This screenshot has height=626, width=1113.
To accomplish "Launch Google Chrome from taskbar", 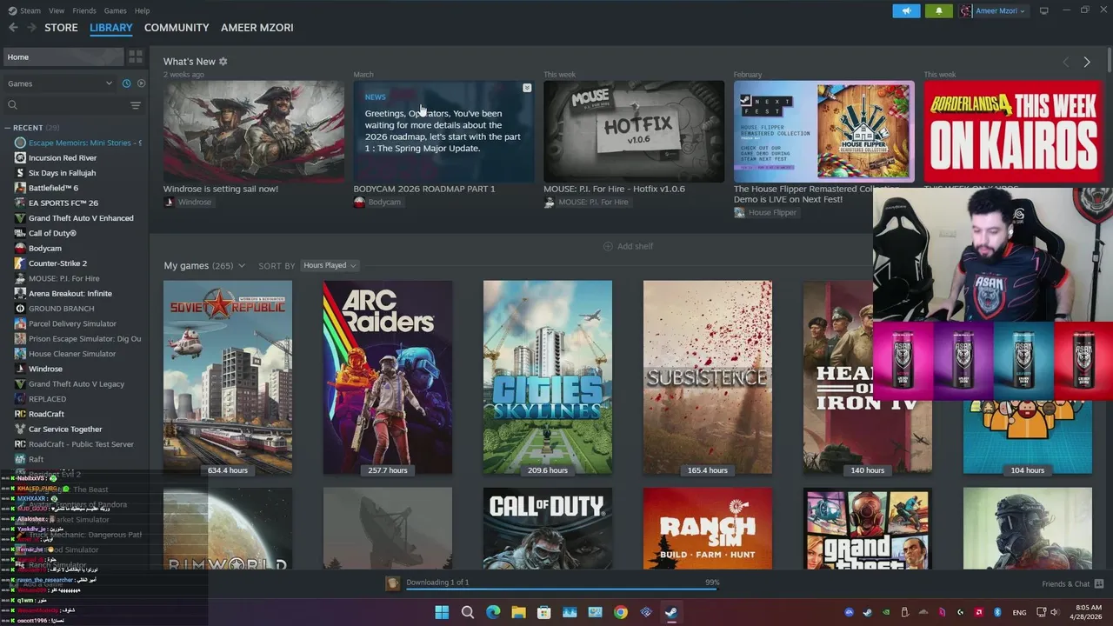I will (620, 612).
